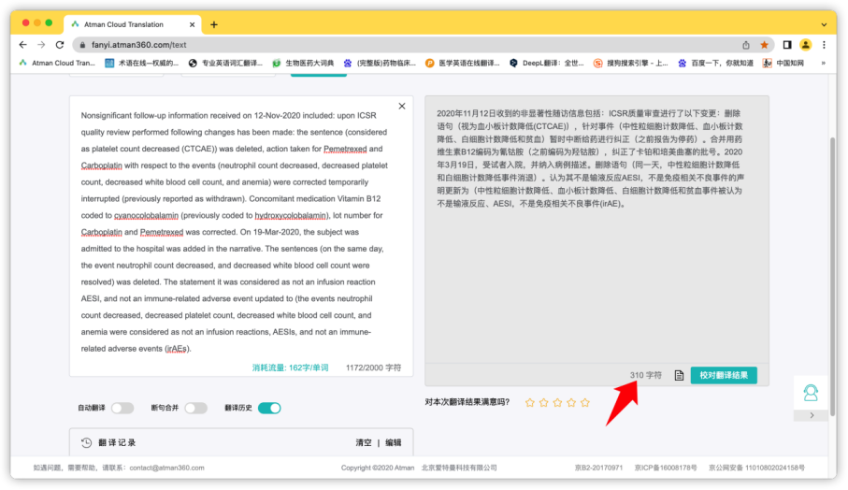Open the 医学英语在线翻译 bookmark
Viewport: 848px width, 490px height.
pos(463,64)
